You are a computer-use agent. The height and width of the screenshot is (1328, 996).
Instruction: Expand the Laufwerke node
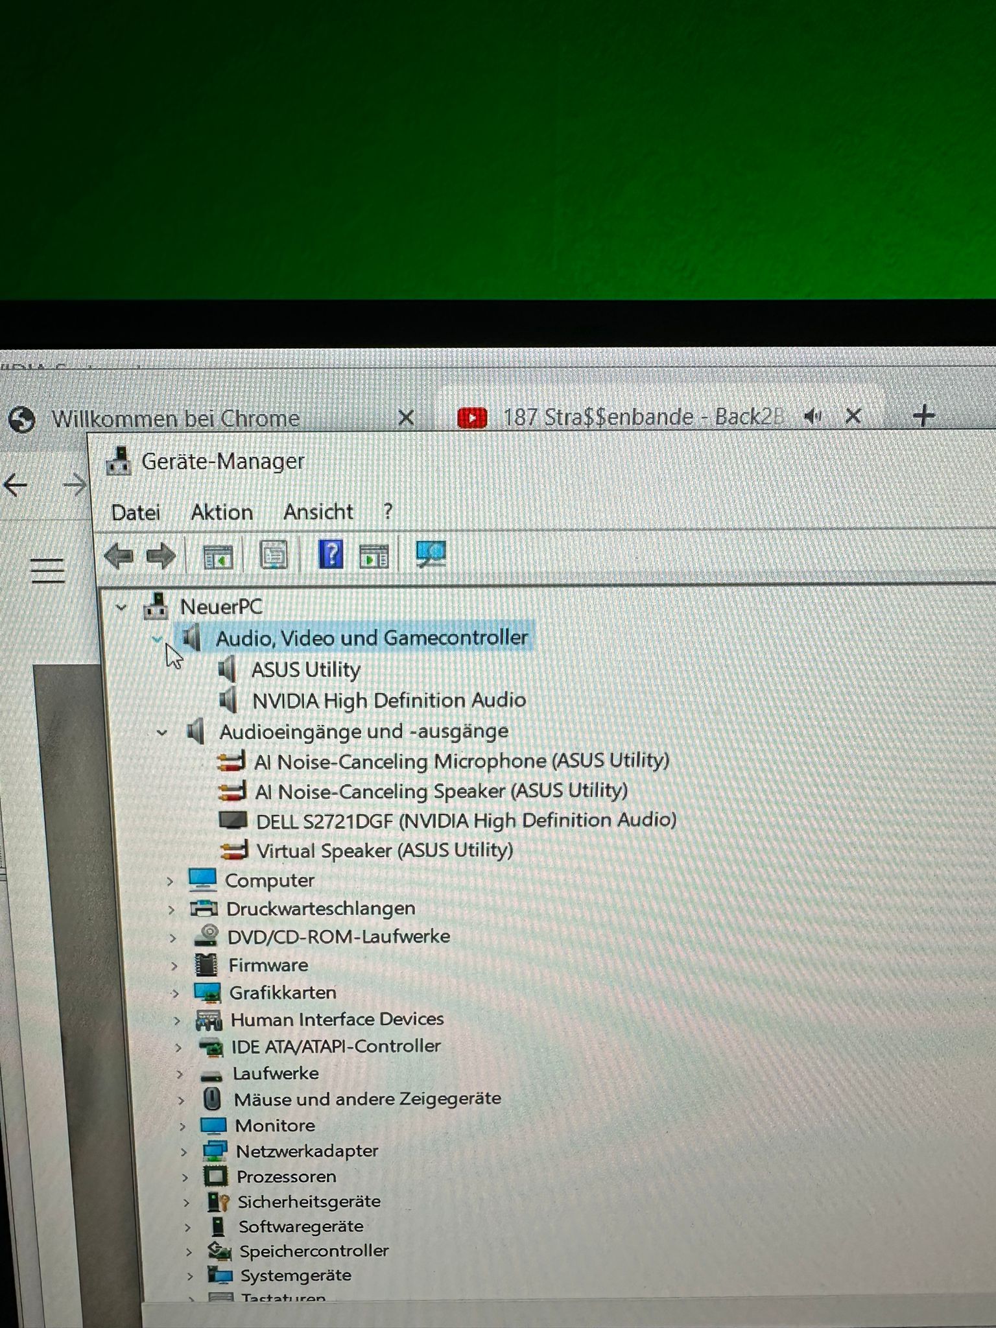pos(180,1074)
